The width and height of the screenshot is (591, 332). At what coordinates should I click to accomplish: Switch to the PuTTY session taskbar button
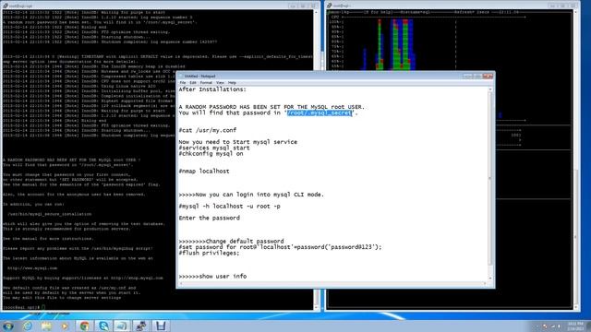pyautogui.click(x=141, y=326)
